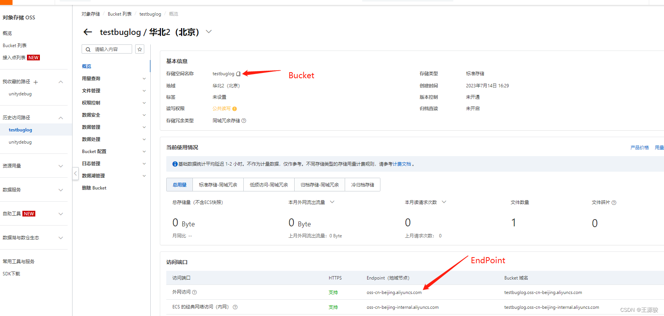Open 概览 in OSS sidebar
The image size is (664, 316).
point(7,33)
